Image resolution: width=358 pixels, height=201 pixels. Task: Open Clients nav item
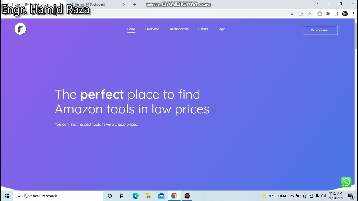[203, 29]
